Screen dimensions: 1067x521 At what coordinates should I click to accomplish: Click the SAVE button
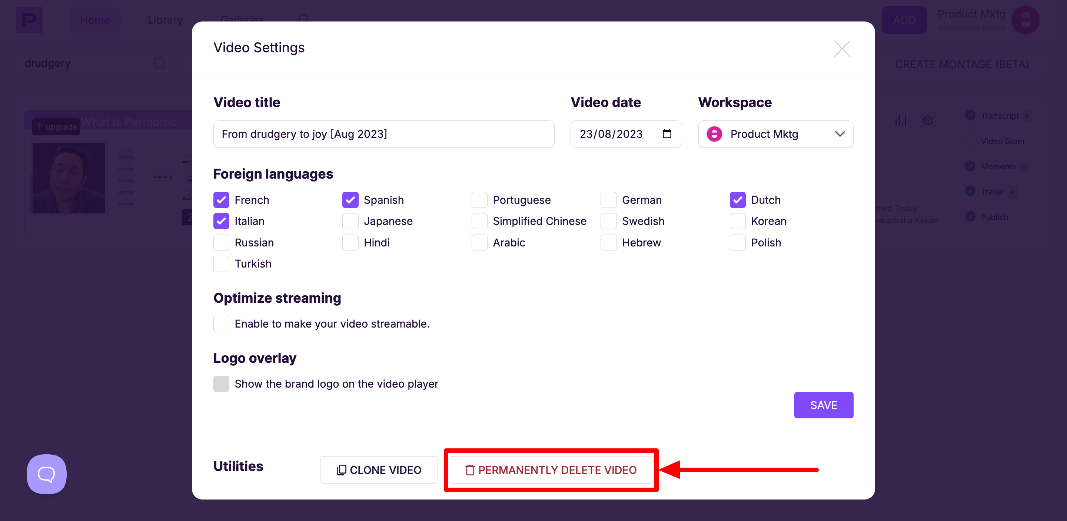[x=823, y=405]
